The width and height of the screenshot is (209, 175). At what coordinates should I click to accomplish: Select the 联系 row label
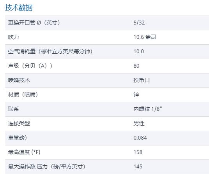pos(14,109)
